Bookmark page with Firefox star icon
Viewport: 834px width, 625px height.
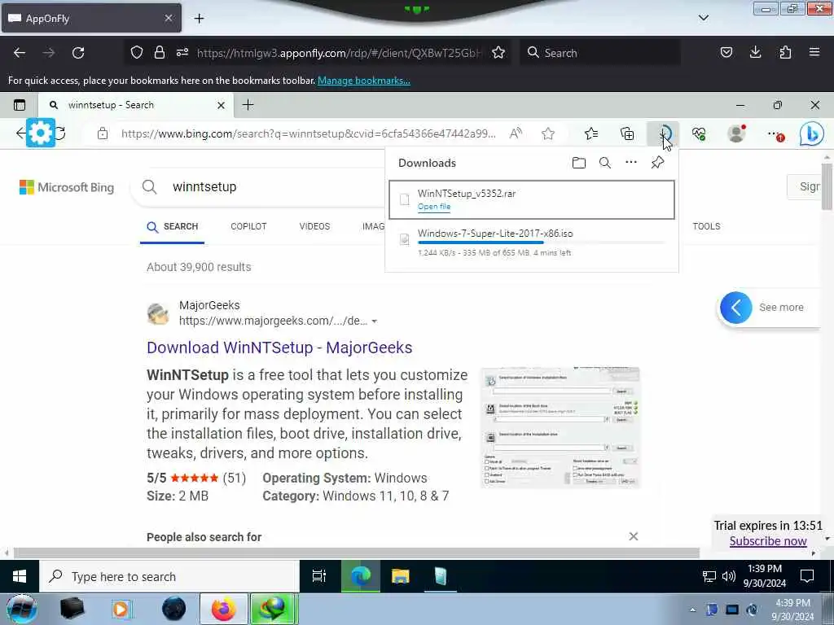pyautogui.click(x=498, y=53)
